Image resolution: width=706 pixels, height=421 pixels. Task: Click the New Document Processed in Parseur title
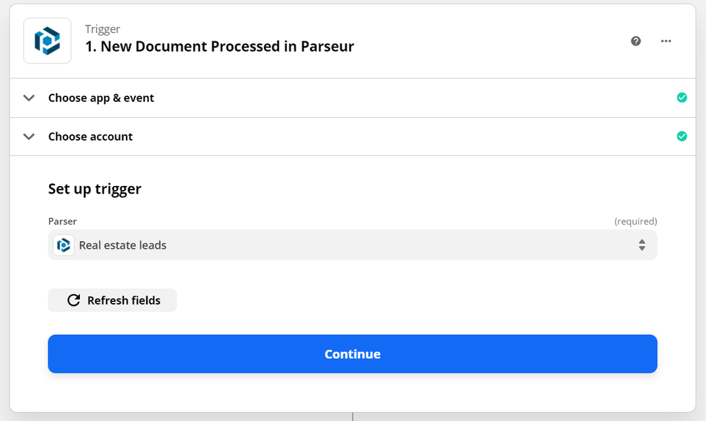219,46
